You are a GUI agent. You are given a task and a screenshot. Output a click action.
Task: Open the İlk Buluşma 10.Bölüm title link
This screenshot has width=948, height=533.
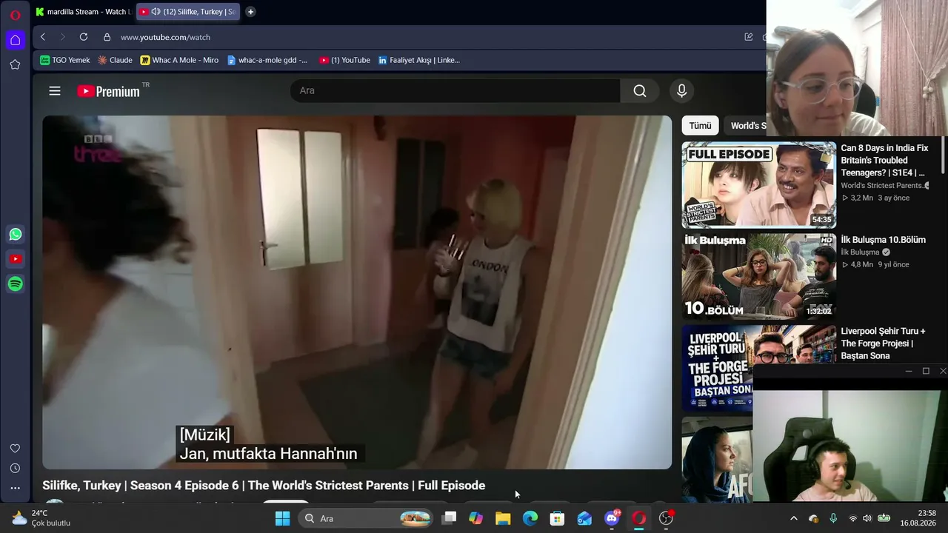pyautogui.click(x=883, y=240)
